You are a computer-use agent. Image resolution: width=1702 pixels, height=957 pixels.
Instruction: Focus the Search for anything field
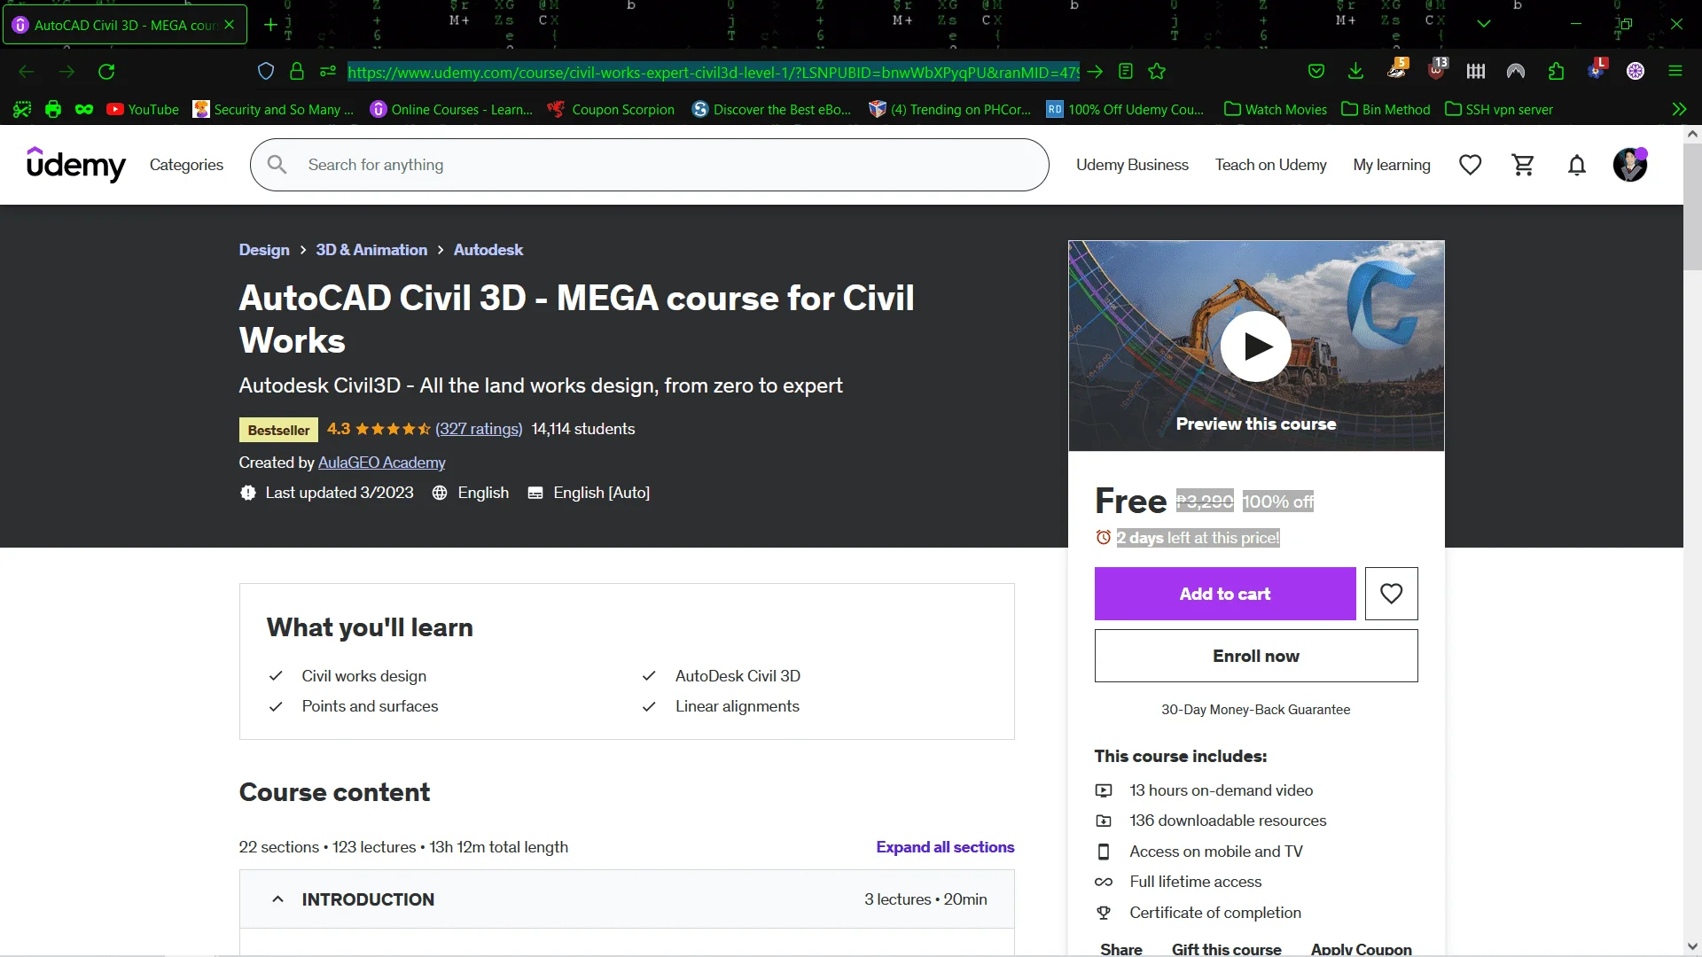point(650,165)
